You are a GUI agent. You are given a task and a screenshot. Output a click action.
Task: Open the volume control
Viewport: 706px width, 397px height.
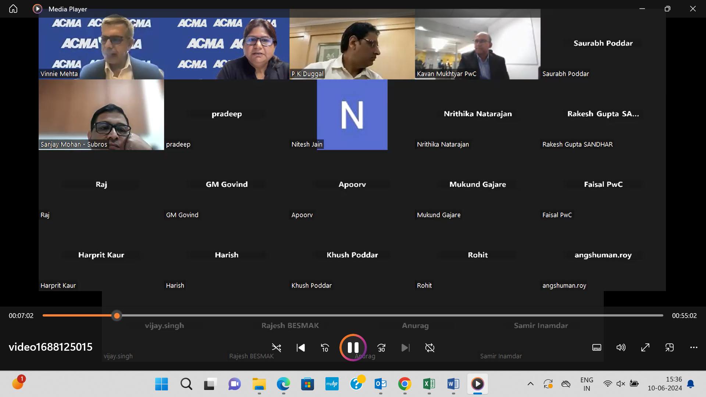(621, 347)
